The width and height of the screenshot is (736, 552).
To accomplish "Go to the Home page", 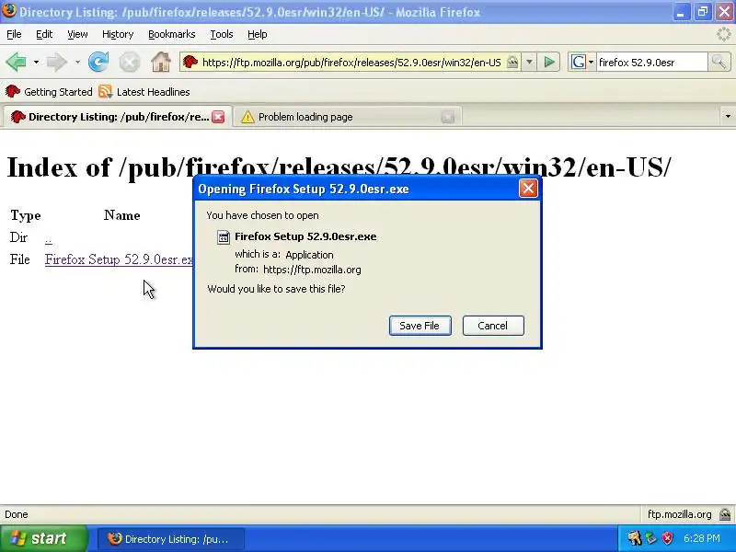I will (160, 62).
